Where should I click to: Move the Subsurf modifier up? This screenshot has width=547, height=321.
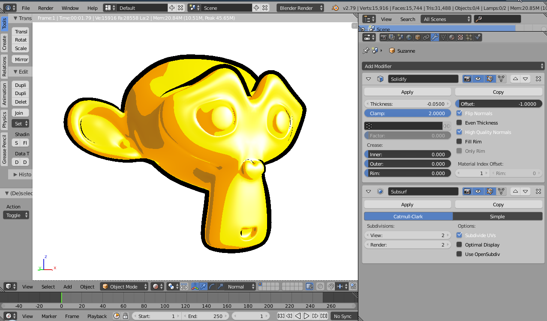point(515,191)
